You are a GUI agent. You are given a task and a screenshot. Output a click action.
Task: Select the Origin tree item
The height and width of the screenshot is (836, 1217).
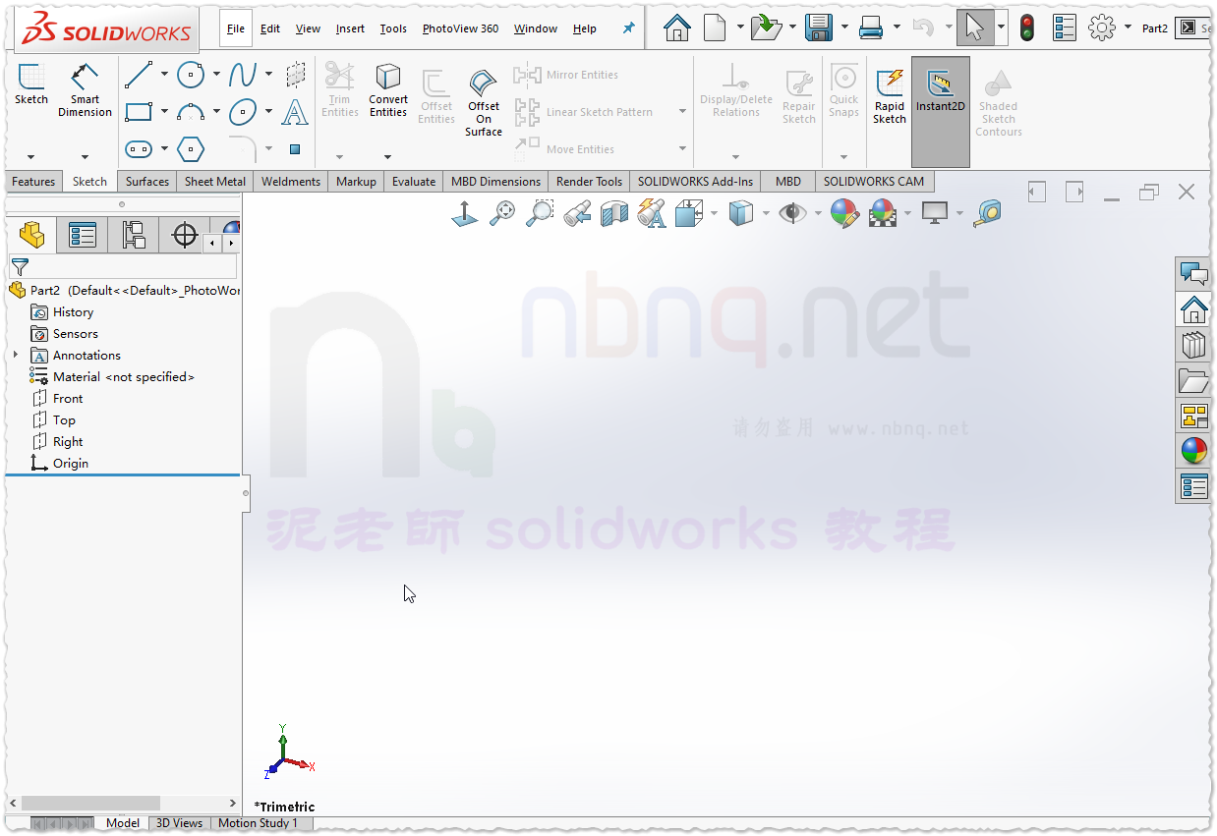pos(71,463)
